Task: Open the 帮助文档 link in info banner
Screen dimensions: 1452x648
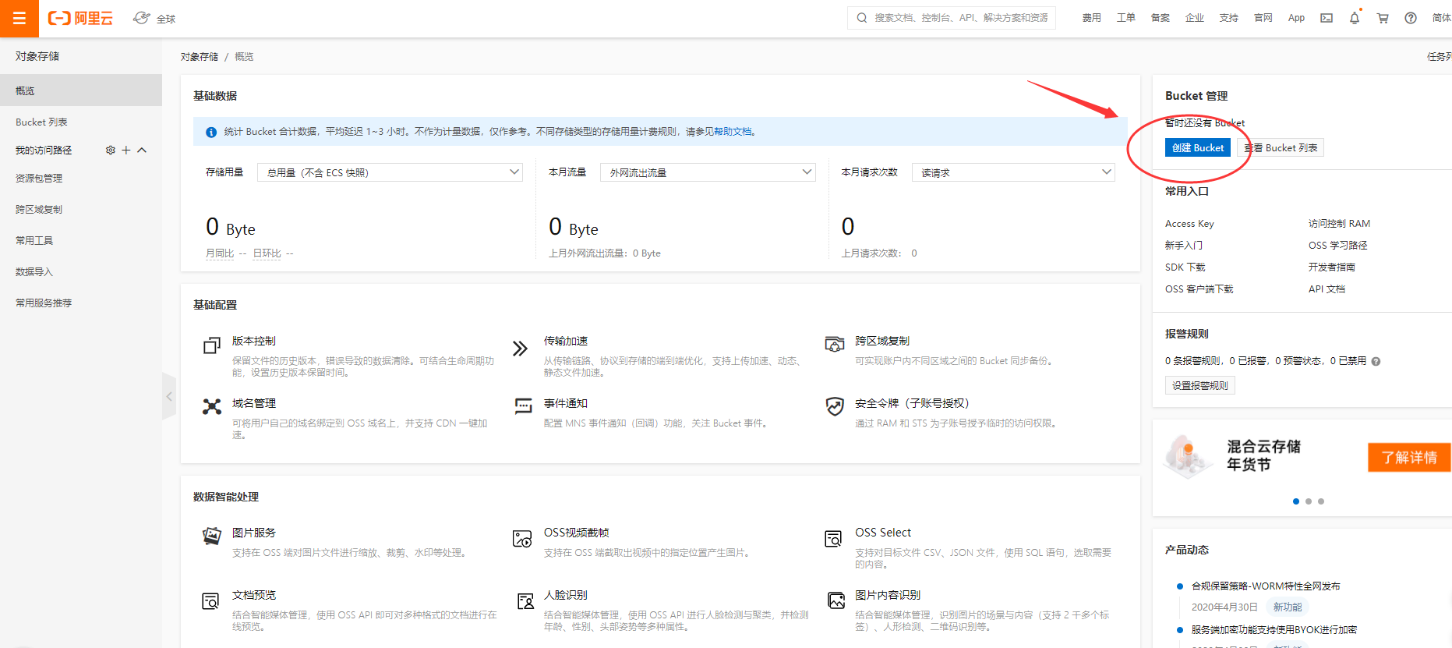Action: [733, 132]
